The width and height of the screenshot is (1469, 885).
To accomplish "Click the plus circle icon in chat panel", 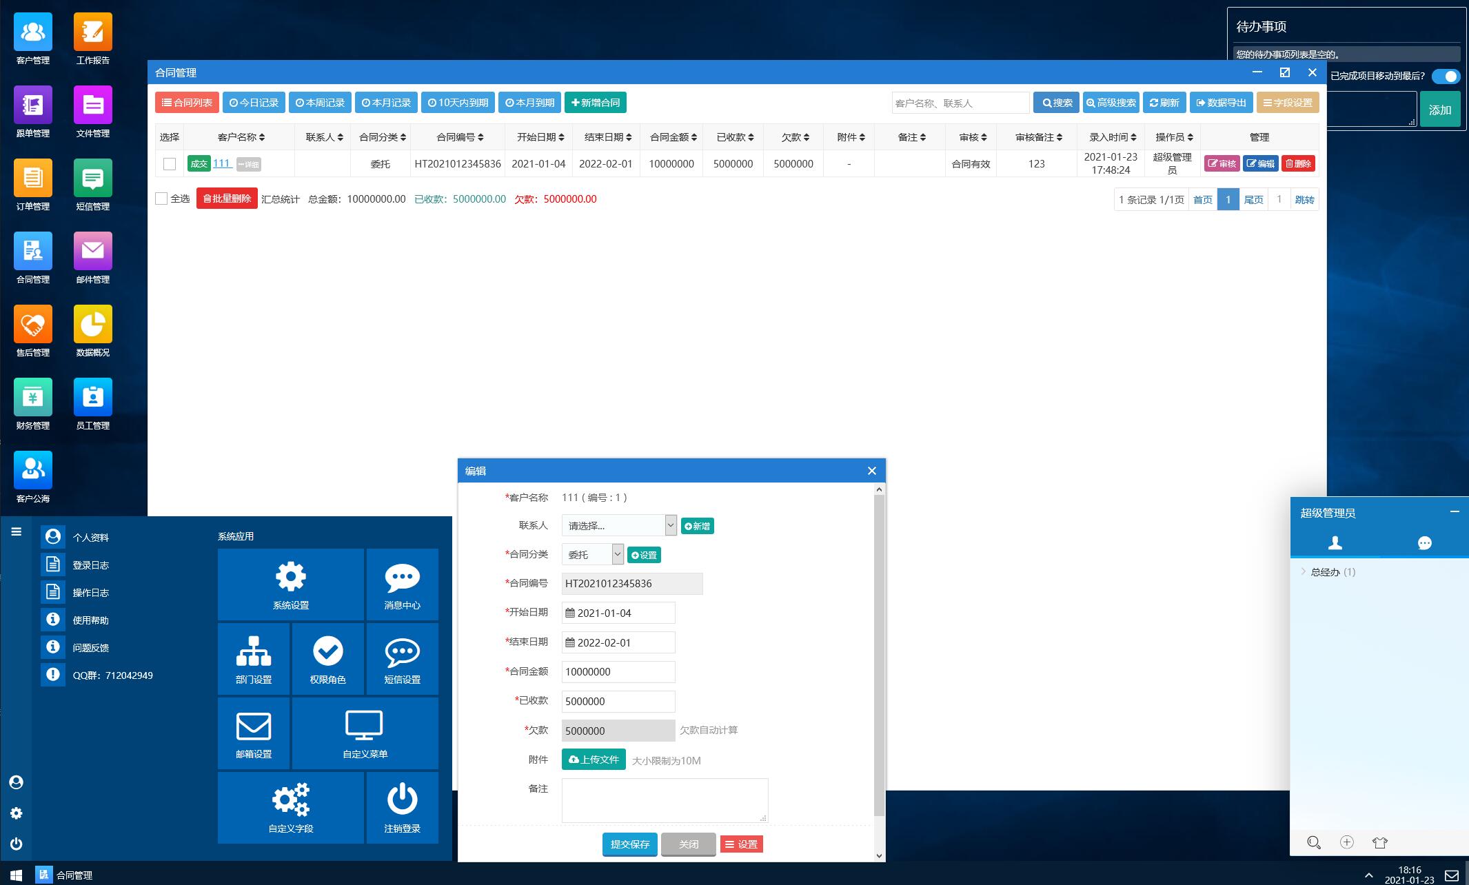I will point(1347,842).
